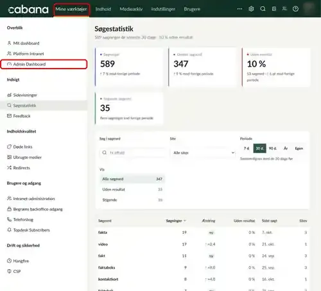This screenshot has height=291, width=321.
Task: Click the settings gear icon in header
Action: [x=251, y=9]
